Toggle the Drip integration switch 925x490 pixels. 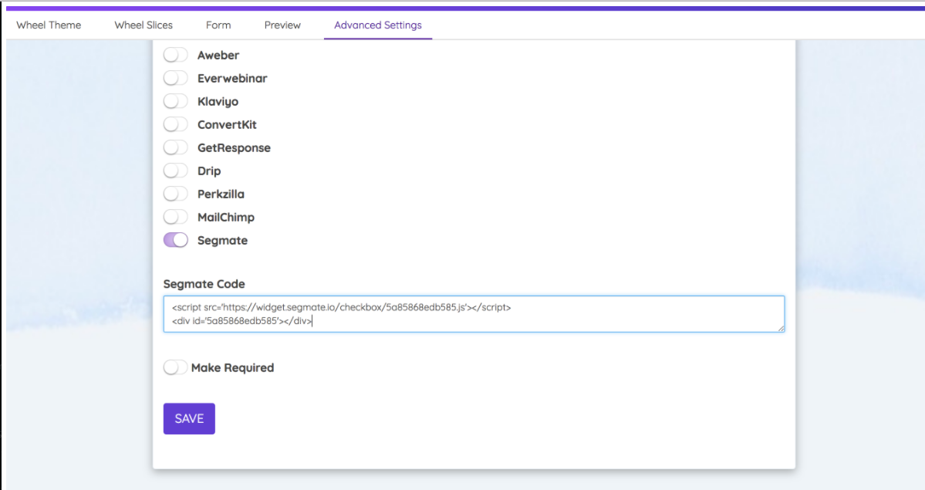tap(176, 171)
